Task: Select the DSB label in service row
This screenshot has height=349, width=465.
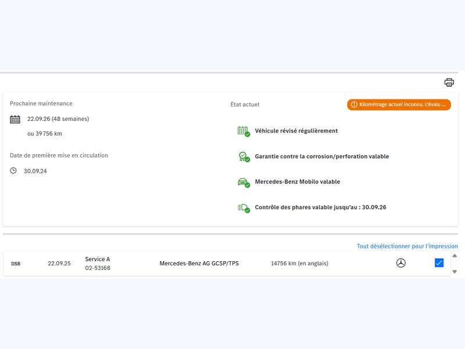Action: coord(15,263)
